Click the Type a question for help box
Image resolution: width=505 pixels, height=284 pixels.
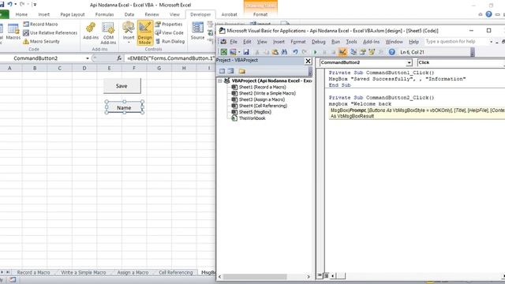click(456, 42)
